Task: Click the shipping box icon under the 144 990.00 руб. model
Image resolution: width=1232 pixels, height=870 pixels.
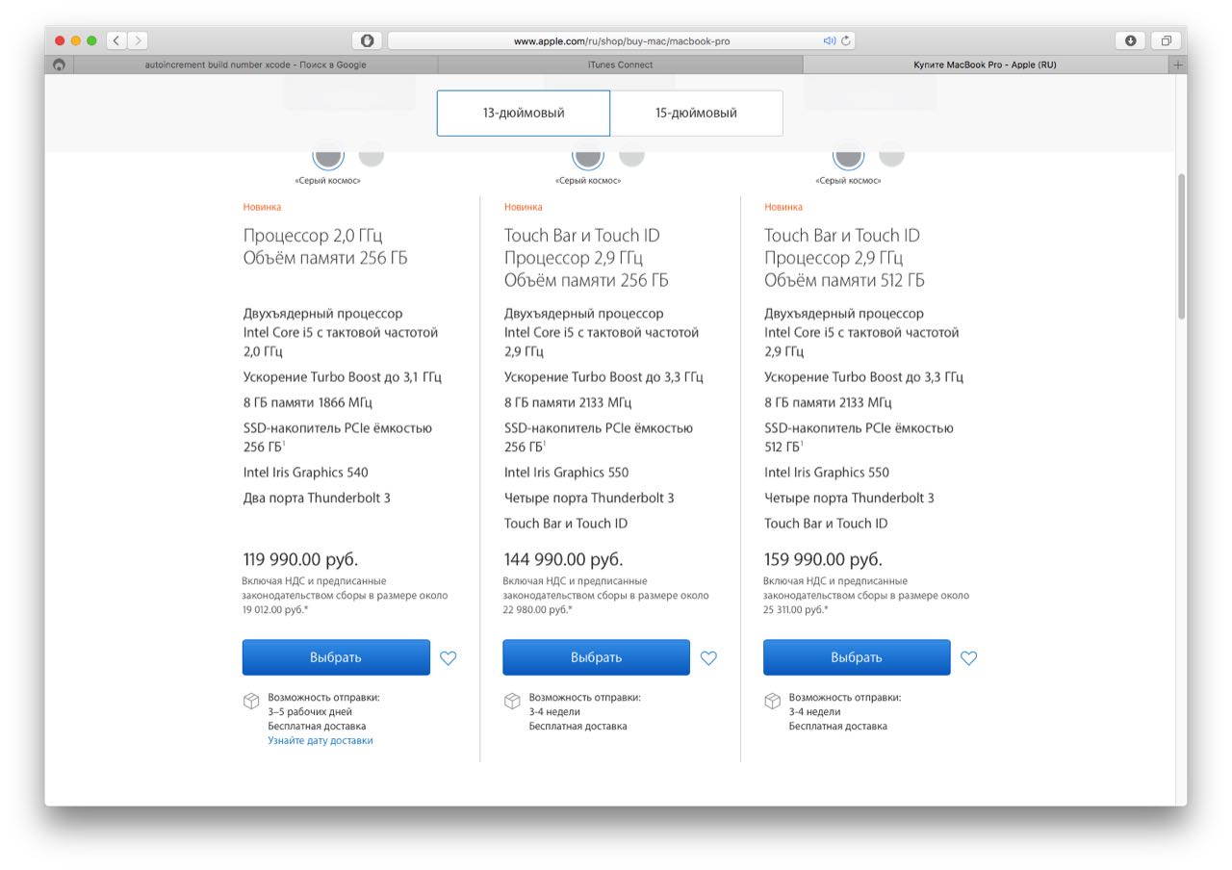Action: coord(512,701)
